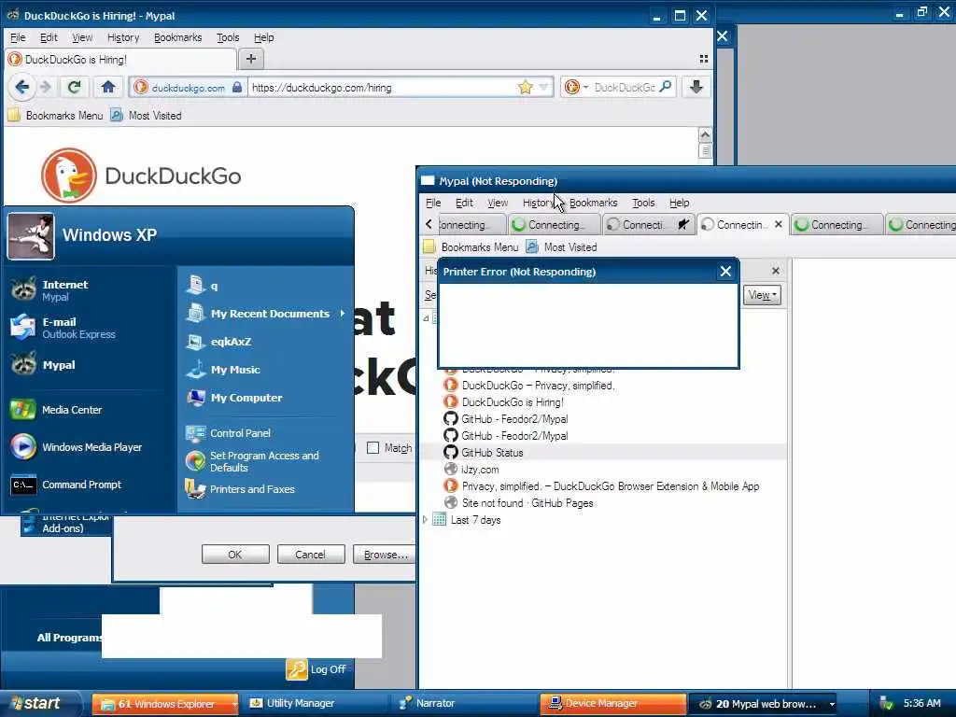Open My Music folder

234,370
